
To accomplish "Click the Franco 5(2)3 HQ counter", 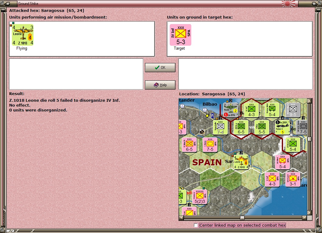I will (200, 197).
